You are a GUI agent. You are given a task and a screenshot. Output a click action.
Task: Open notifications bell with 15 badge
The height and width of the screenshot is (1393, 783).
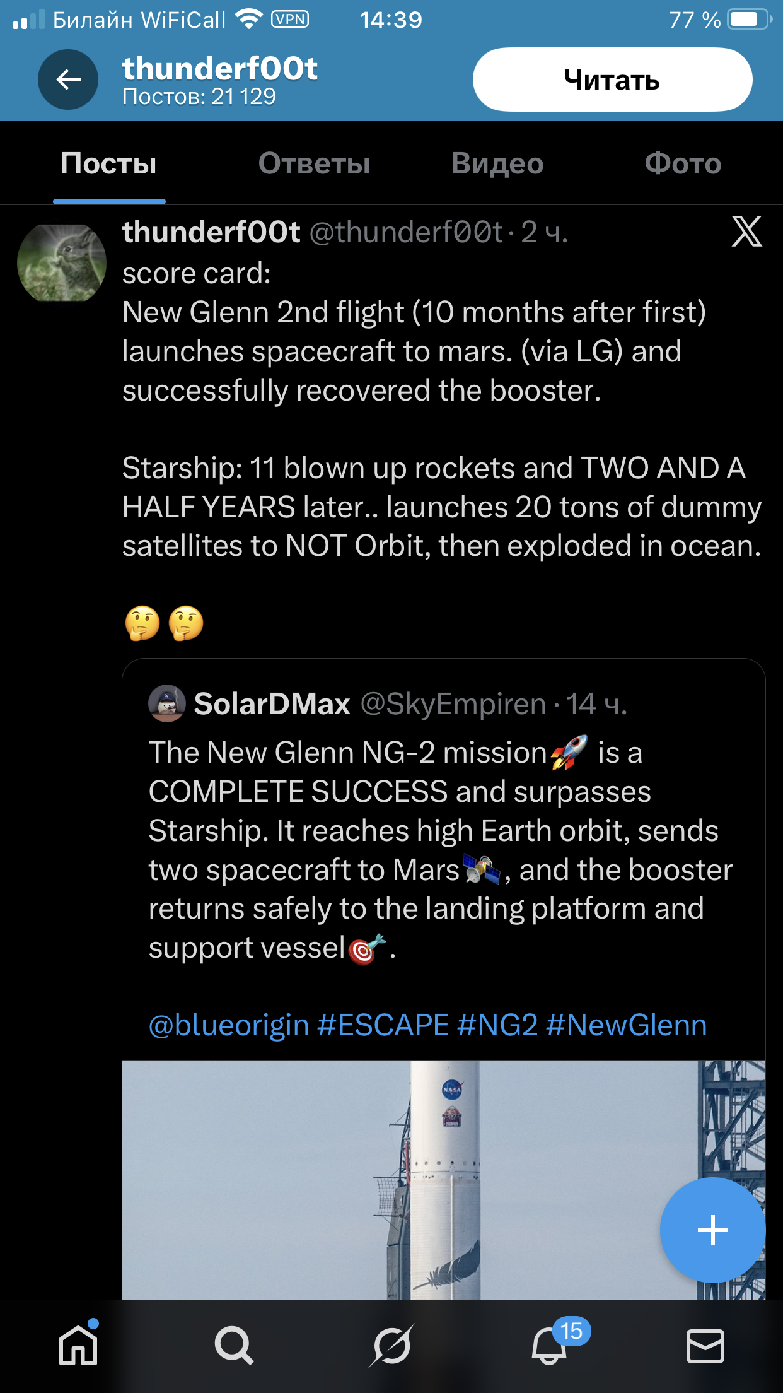[550, 1345]
